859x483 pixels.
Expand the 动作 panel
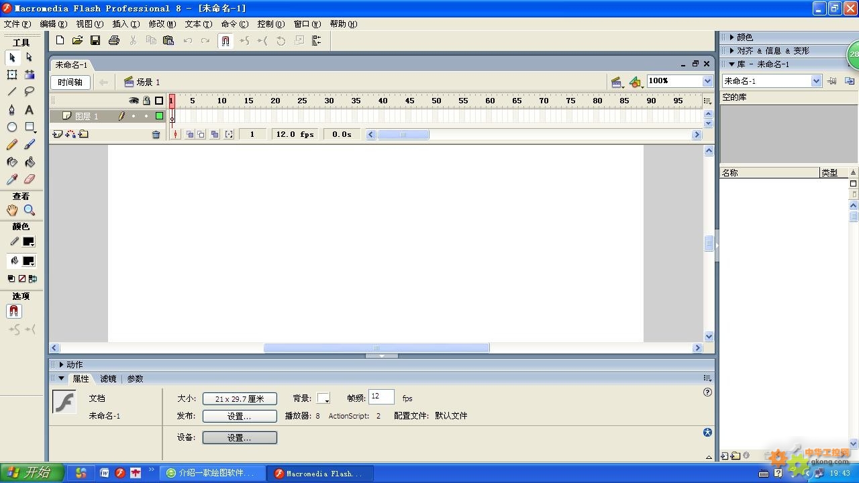(61, 365)
